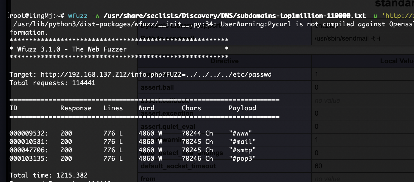Screen dimensions: 414x182
Task: Select the "#pop3" payload result
Action: 242,158
